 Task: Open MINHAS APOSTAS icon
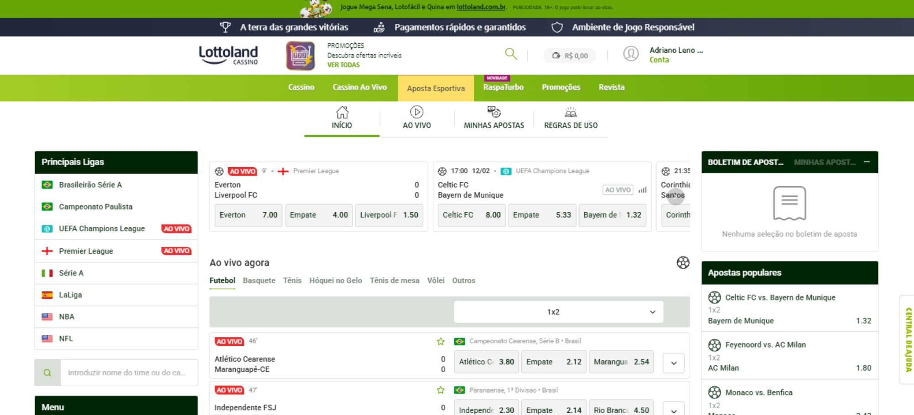pos(494,112)
